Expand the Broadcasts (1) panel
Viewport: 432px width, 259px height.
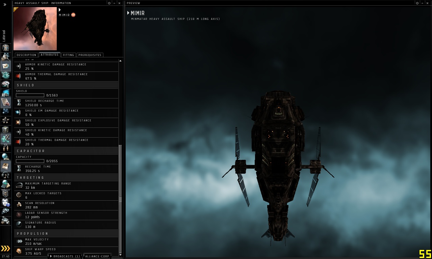pyautogui.click(x=65, y=256)
